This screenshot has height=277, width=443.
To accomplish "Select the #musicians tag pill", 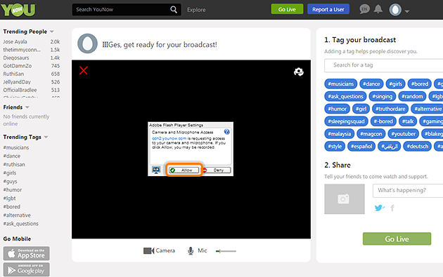I will 341,84.
